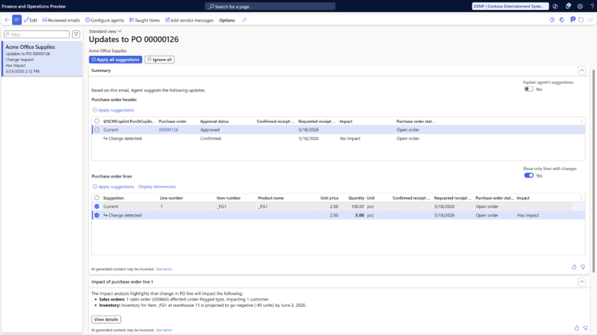The width and height of the screenshot is (597, 335).
Task: Open purchase order 00000126 link
Action: pyautogui.click(x=168, y=130)
